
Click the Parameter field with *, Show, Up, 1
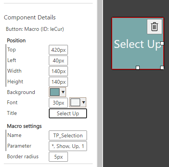[x=68, y=146]
